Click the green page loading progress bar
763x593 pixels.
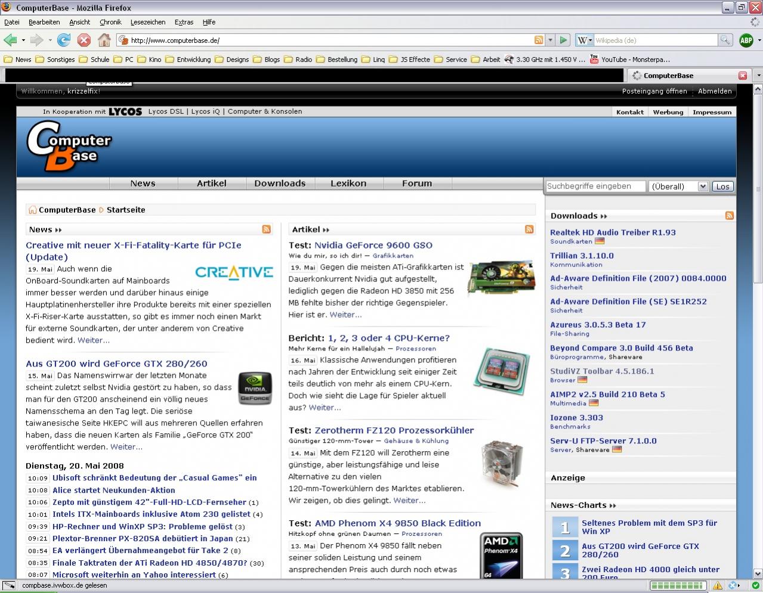point(677,586)
